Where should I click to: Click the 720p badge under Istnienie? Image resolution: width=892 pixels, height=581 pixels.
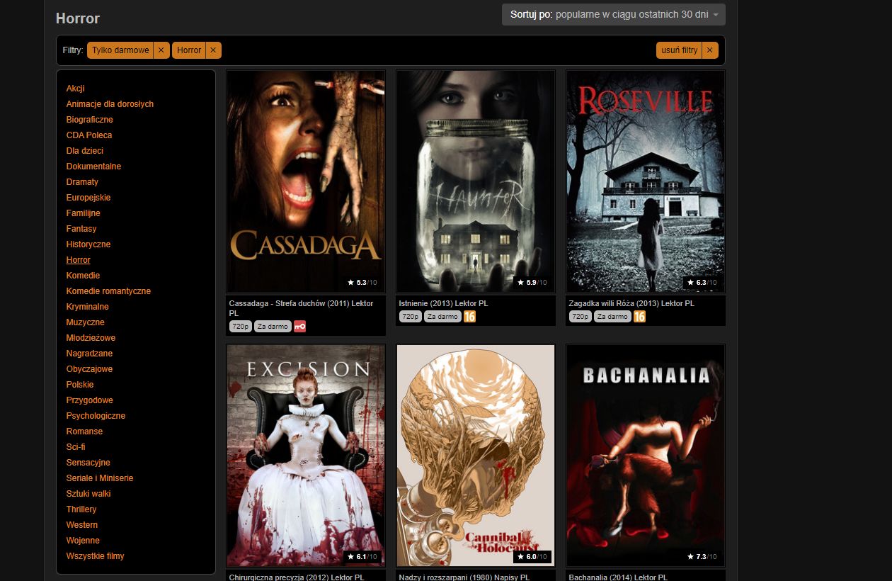click(410, 317)
